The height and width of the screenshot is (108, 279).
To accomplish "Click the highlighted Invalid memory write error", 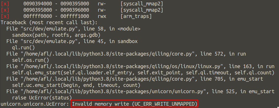I will point(135,104).
